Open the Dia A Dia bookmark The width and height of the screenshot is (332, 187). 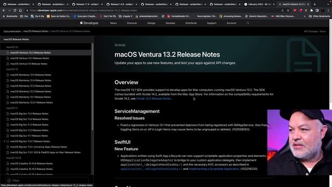[x=37, y=16]
